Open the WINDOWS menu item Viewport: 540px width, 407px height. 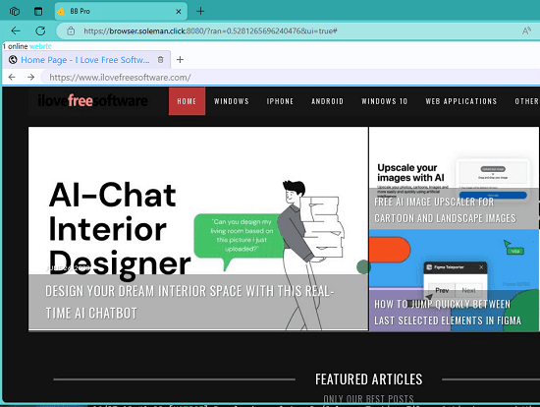(x=231, y=101)
